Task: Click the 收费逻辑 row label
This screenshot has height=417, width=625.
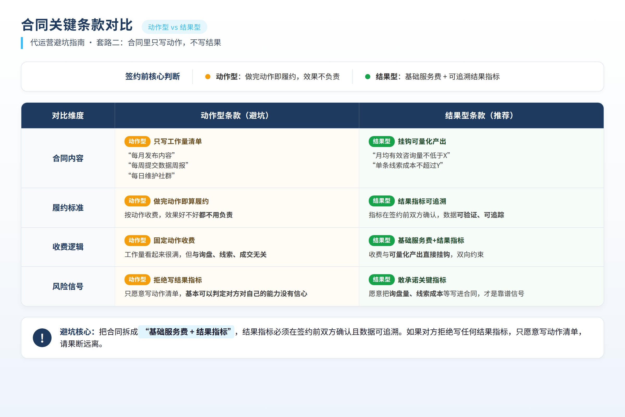Action: (68, 247)
